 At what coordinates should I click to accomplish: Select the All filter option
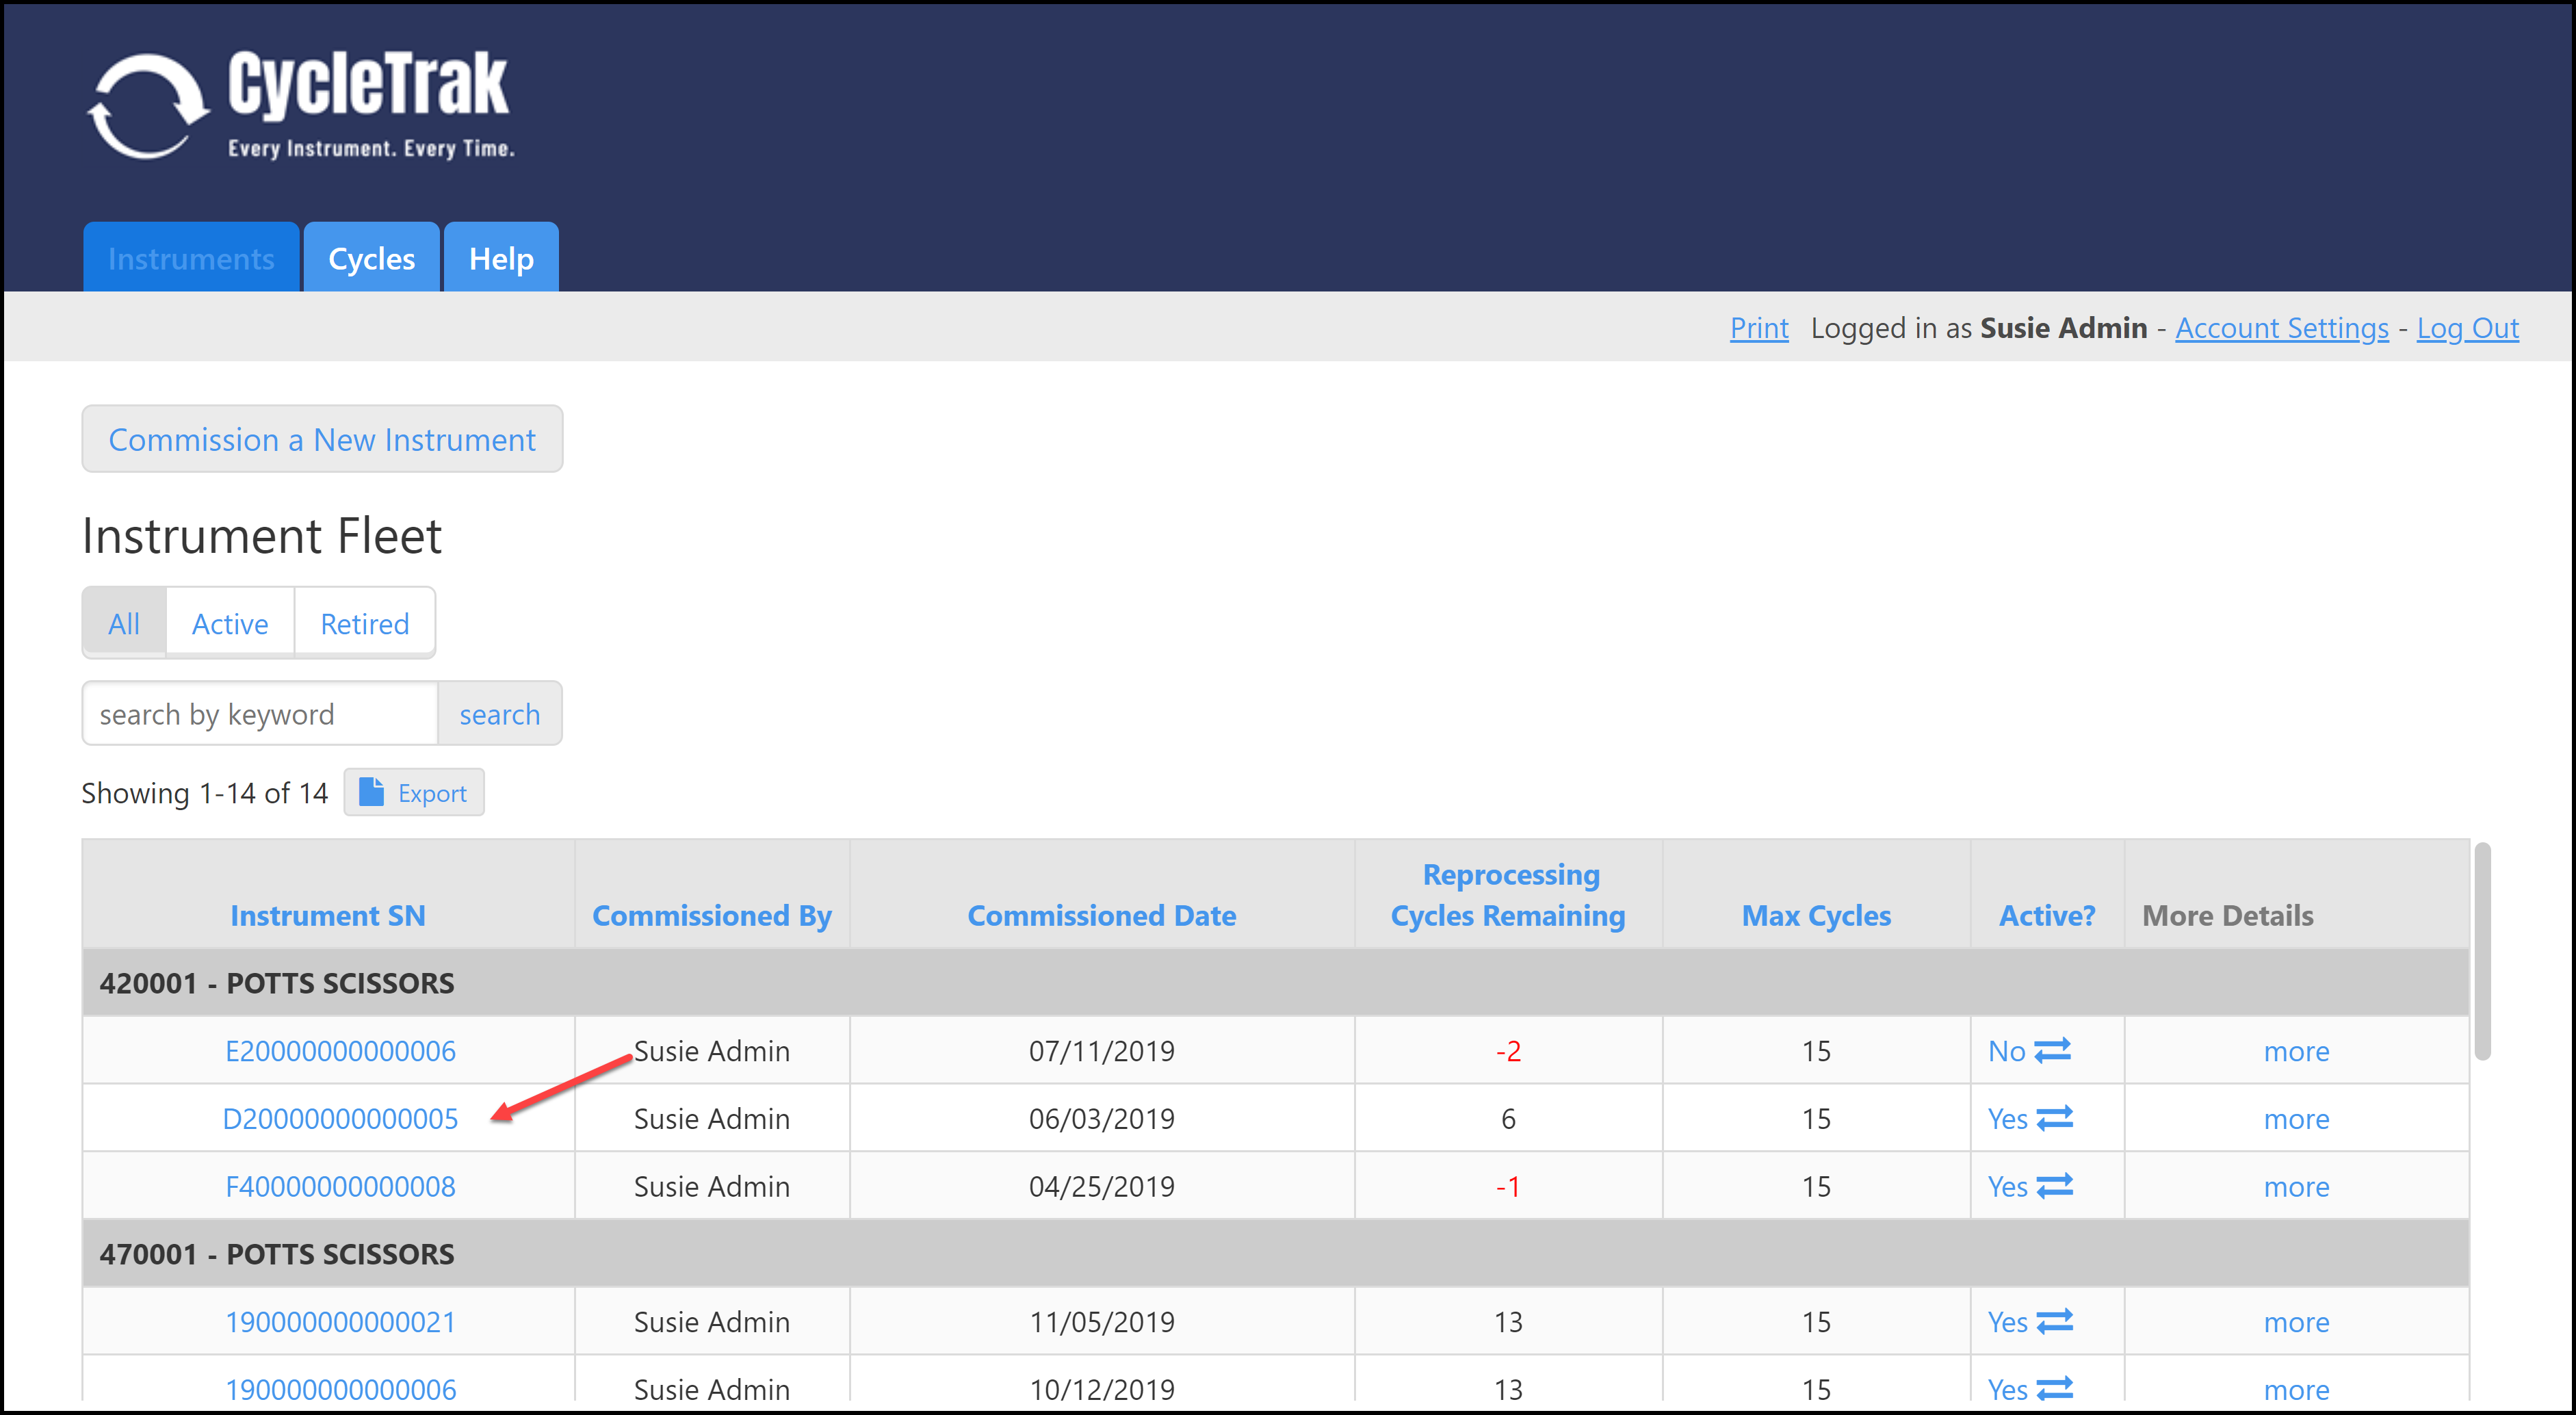point(124,624)
